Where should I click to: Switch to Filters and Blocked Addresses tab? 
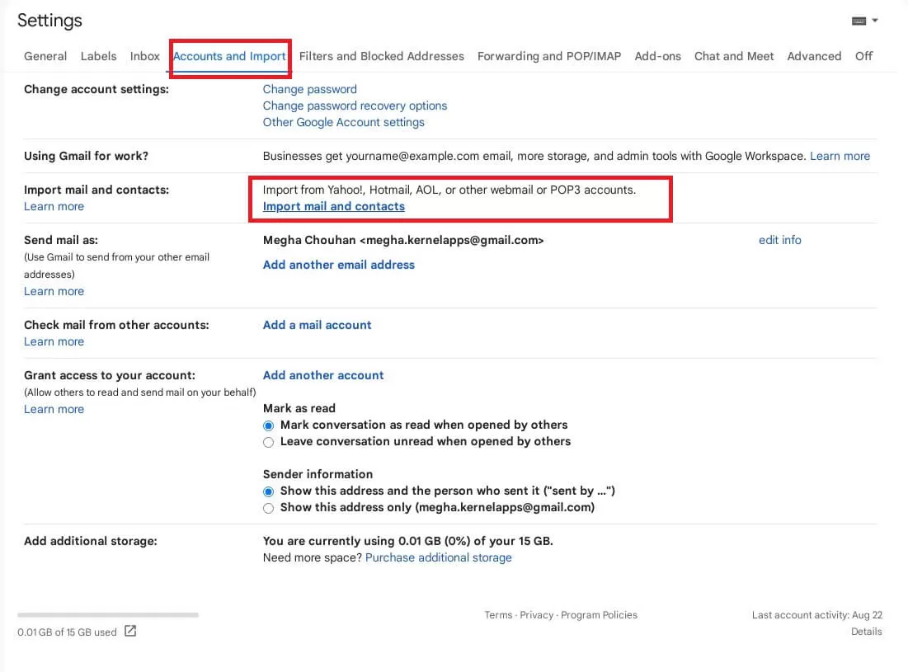[381, 56]
